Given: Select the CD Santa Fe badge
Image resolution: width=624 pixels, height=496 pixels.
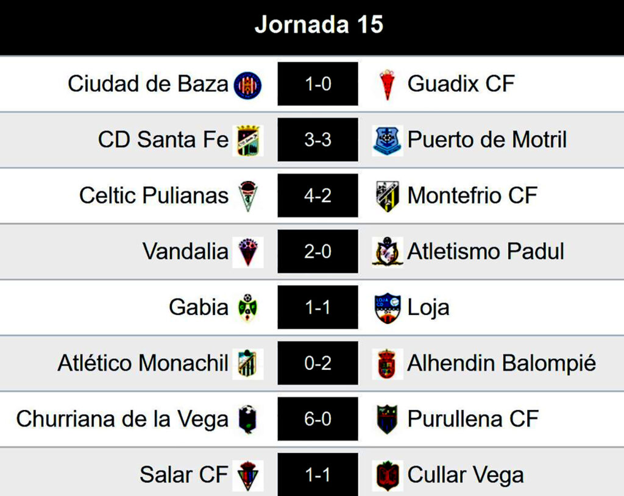Looking at the screenshot, I should [x=248, y=140].
